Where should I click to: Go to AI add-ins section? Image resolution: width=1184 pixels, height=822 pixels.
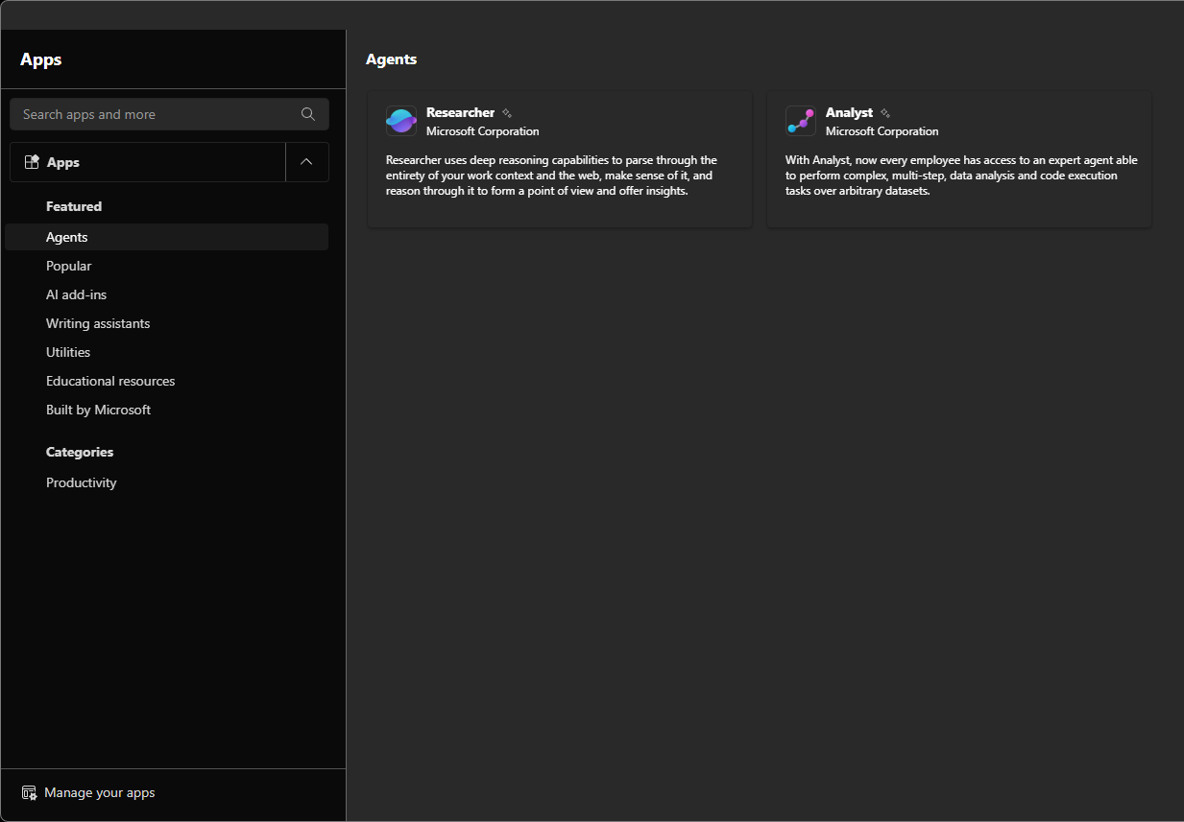[76, 294]
